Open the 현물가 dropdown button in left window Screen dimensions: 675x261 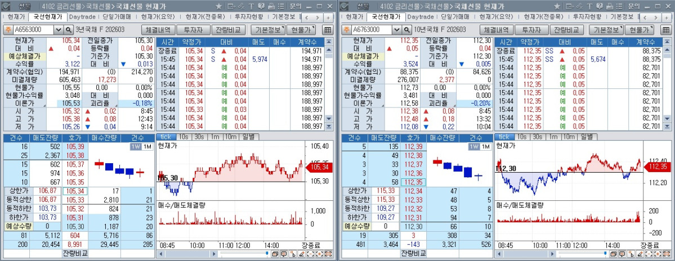pyautogui.click(x=301, y=30)
